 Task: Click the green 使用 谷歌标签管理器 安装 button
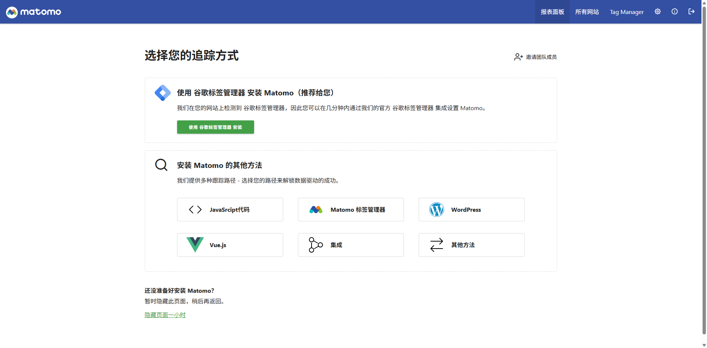(215, 127)
